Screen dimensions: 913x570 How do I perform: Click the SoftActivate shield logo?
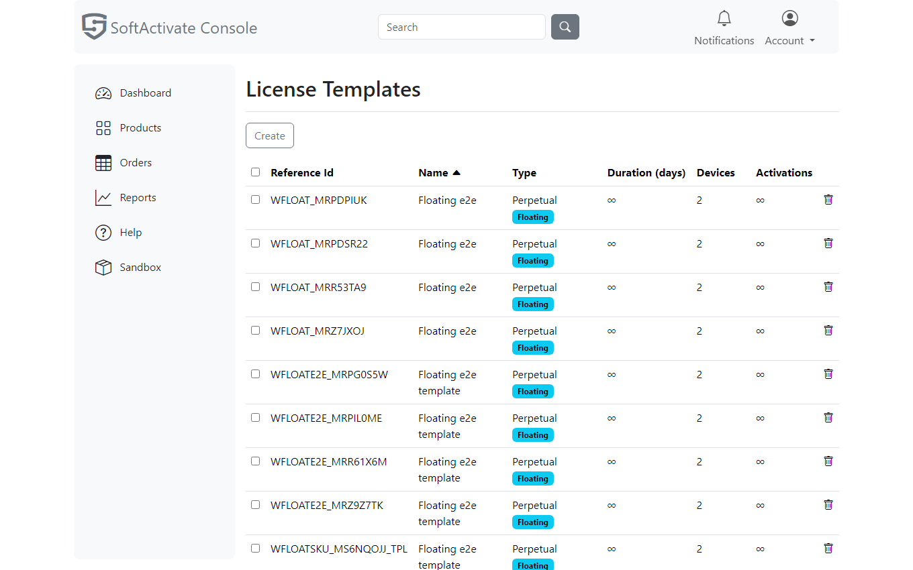94,27
